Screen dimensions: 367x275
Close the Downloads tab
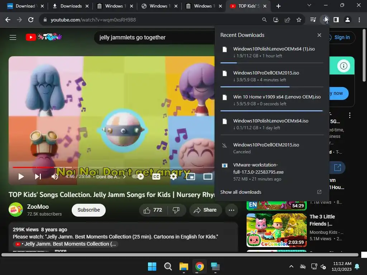(x=87, y=6)
